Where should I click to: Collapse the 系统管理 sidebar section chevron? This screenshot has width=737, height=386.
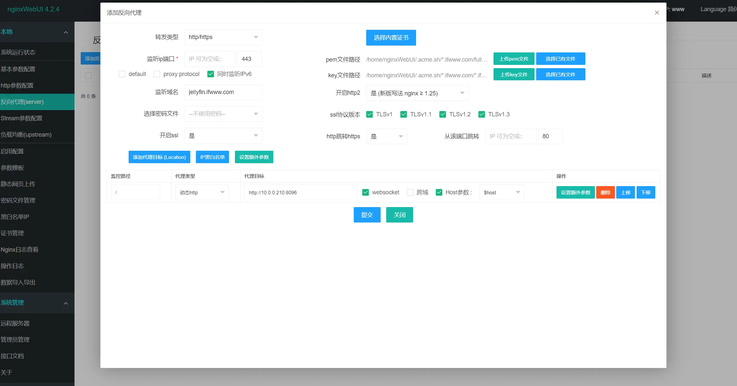[66, 303]
